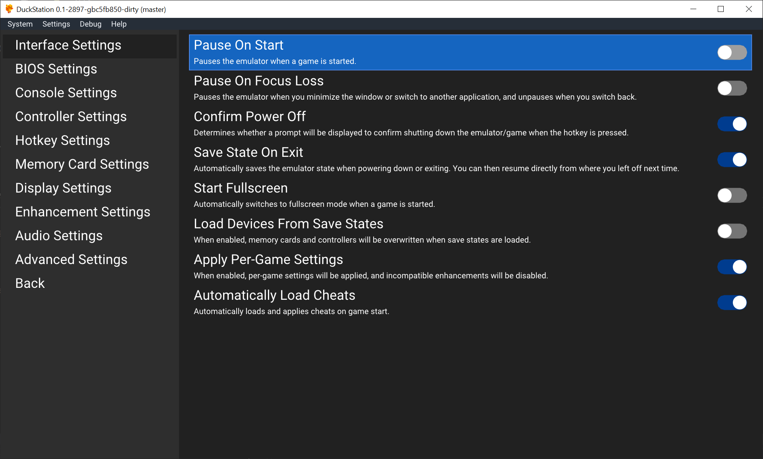Image resolution: width=763 pixels, height=459 pixels.
Task: Open Memory Card Settings
Action: coord(82,164)
